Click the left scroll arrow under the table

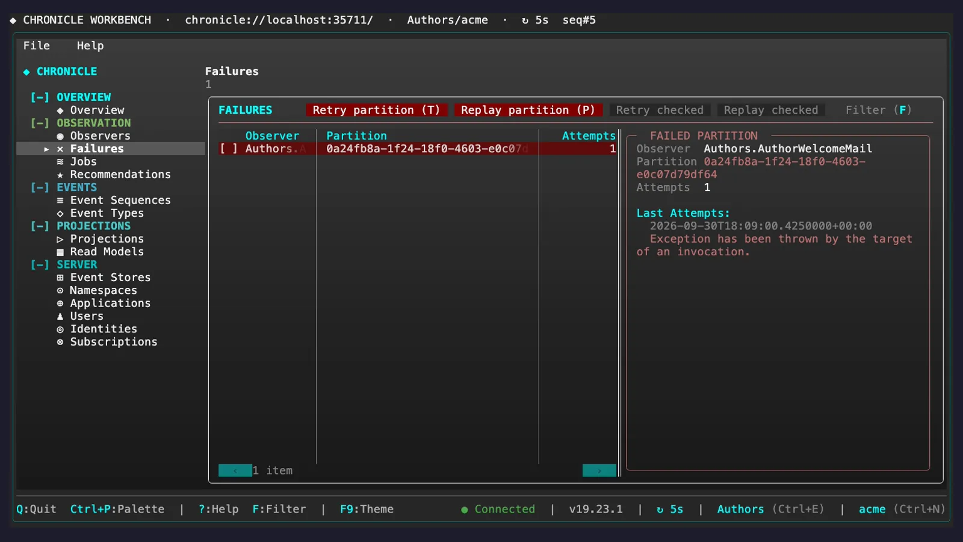click(x=235, y=470)
